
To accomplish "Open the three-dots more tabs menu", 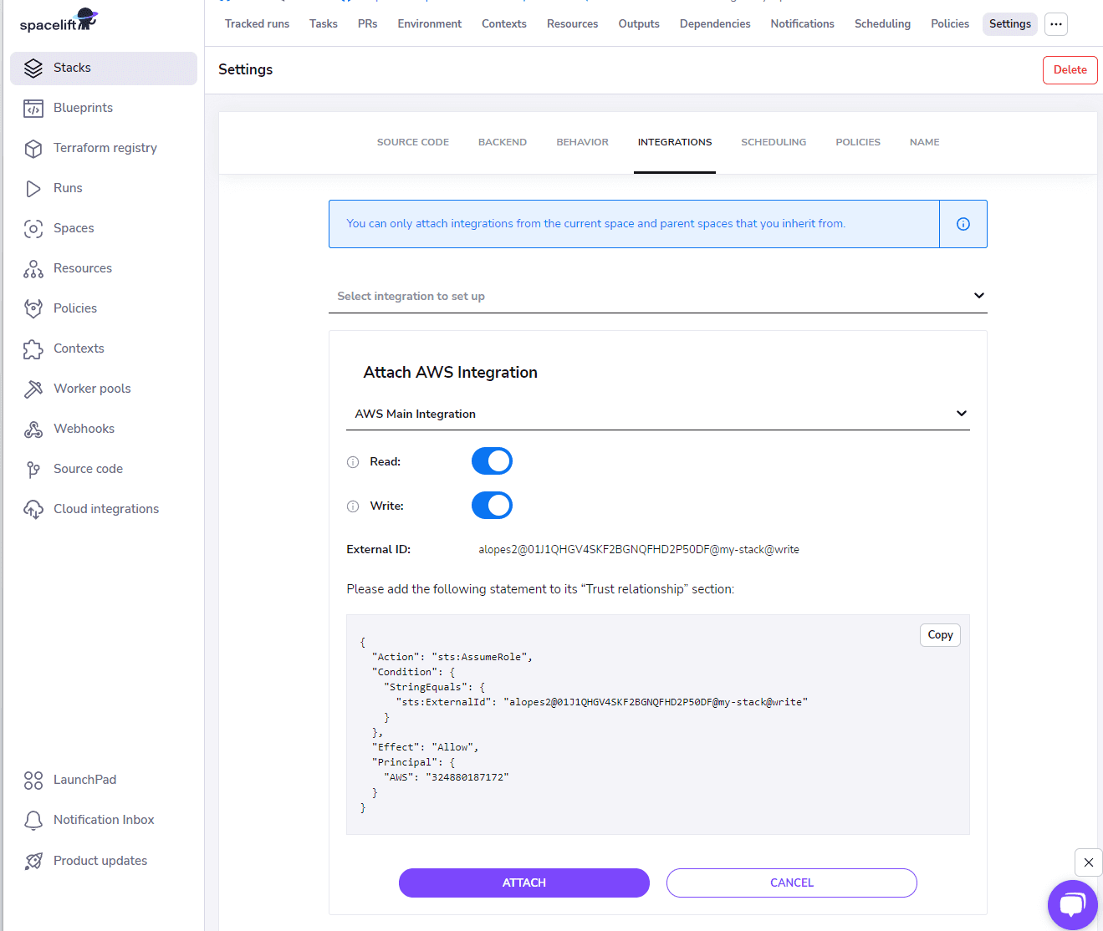I will [x=1056, y=24].
